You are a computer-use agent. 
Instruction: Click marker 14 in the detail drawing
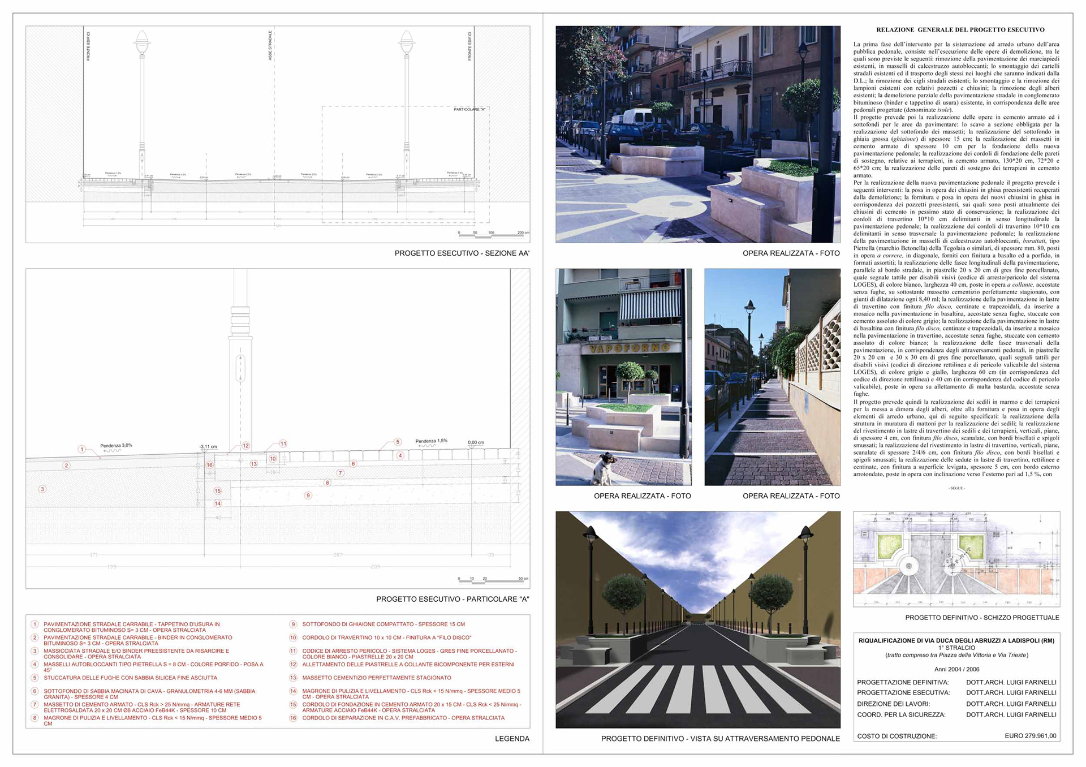[218, 503]
